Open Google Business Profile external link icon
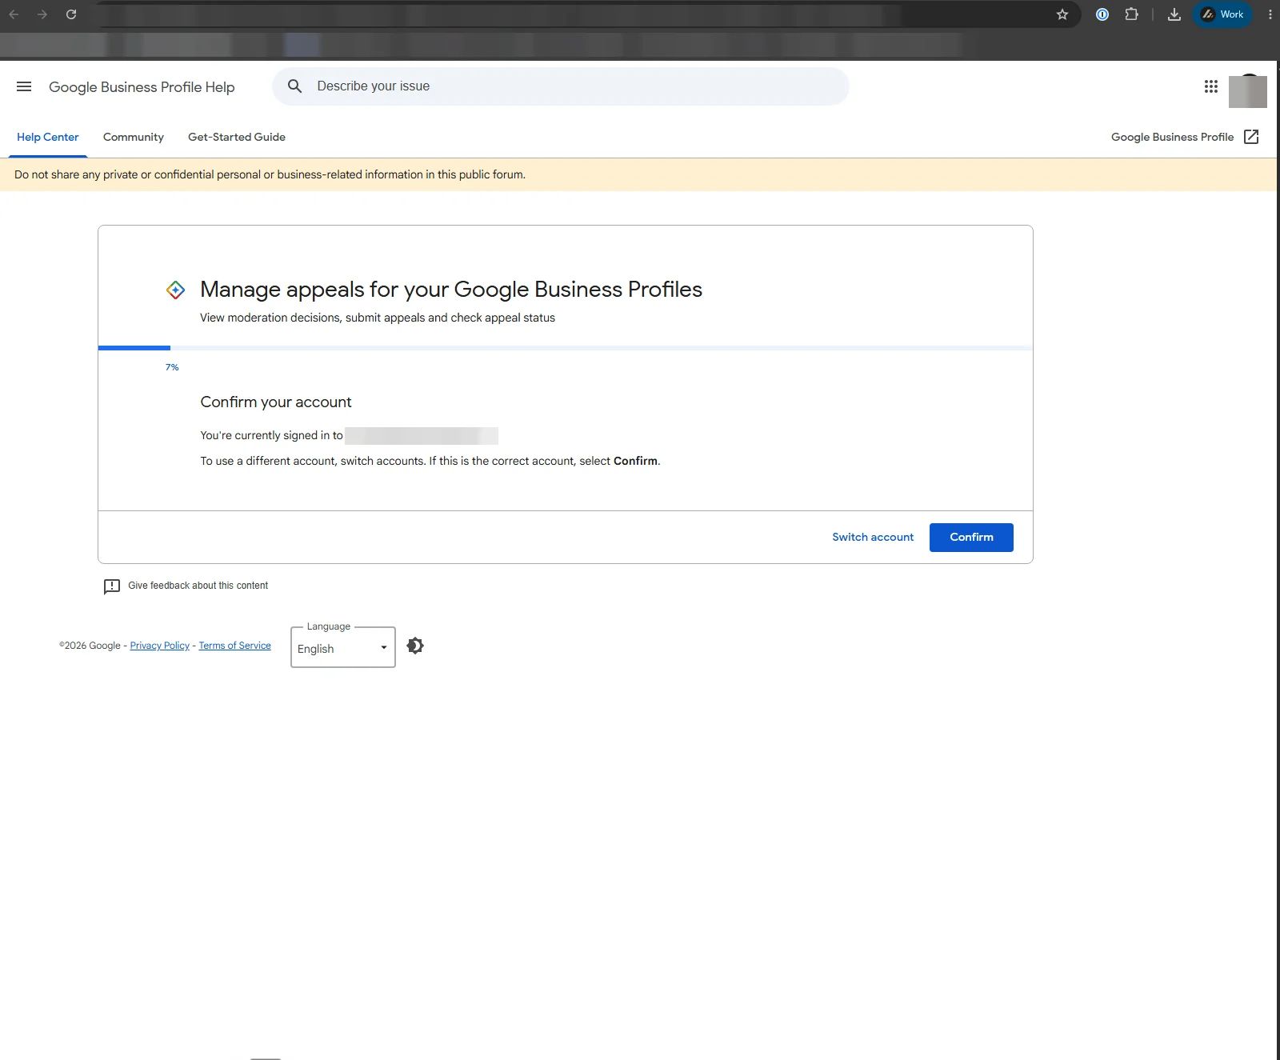Screen dimensions: 1280x1060 tap(1252, 137)
